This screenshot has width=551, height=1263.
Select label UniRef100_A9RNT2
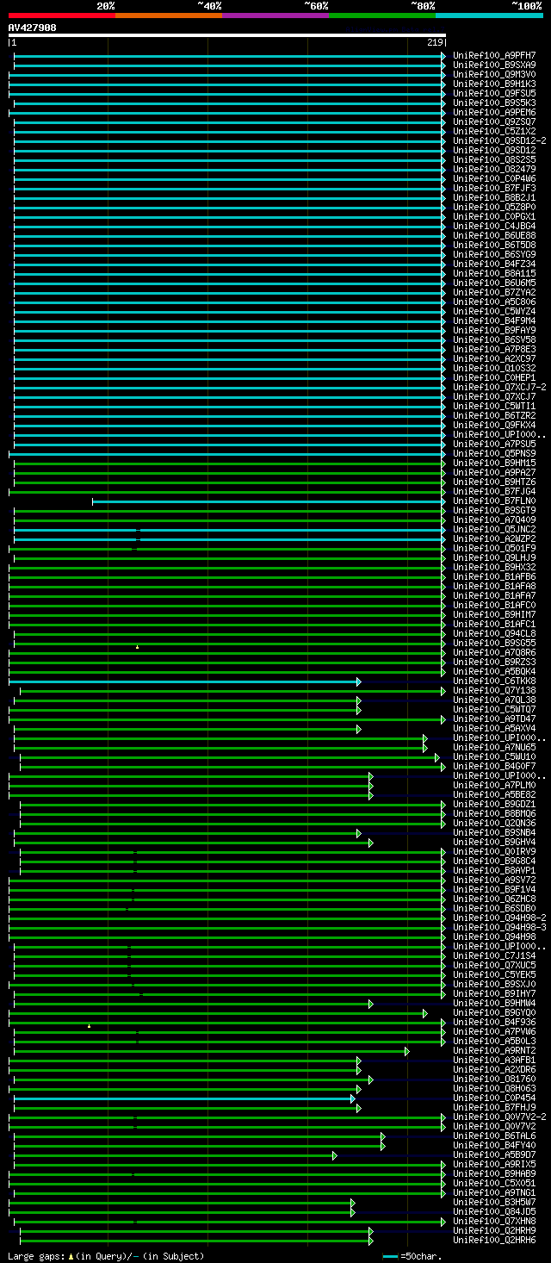[x=494, y=1050]
